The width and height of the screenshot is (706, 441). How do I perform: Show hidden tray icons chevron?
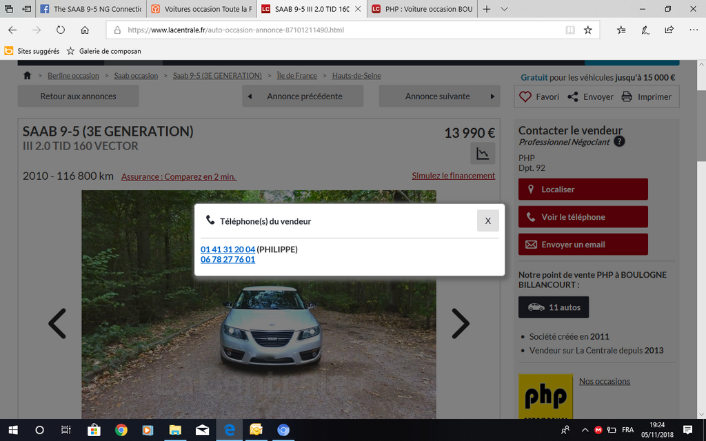[585, 430]
